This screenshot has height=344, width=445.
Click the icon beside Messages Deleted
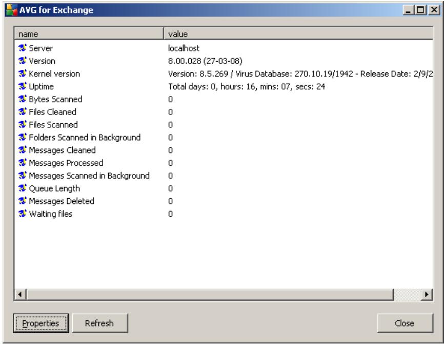[23, 201]
